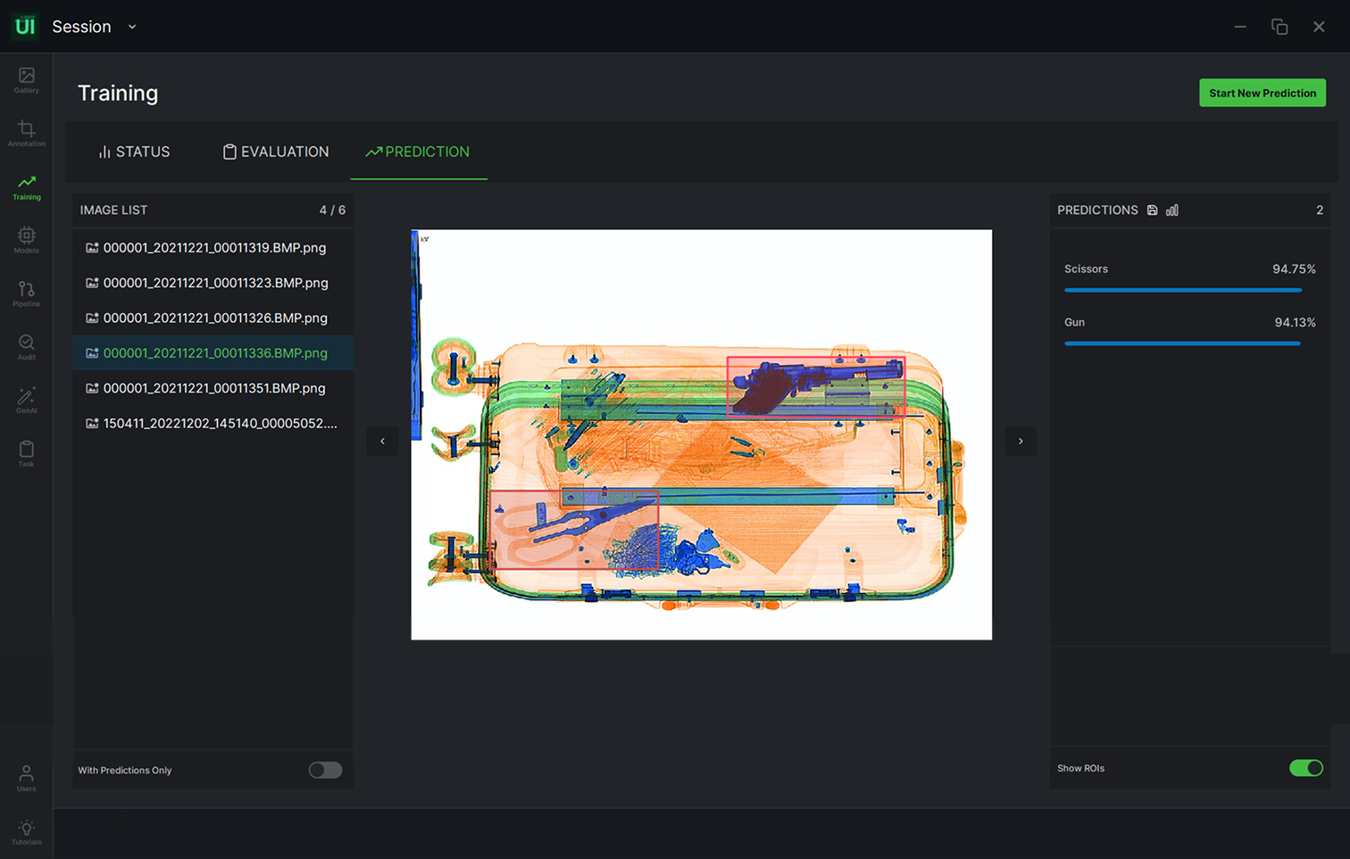Open the Tutorials sidebar section
The width and height of the screenshot is (1350, 859).
pyautogui.click(x=26, y=832)
